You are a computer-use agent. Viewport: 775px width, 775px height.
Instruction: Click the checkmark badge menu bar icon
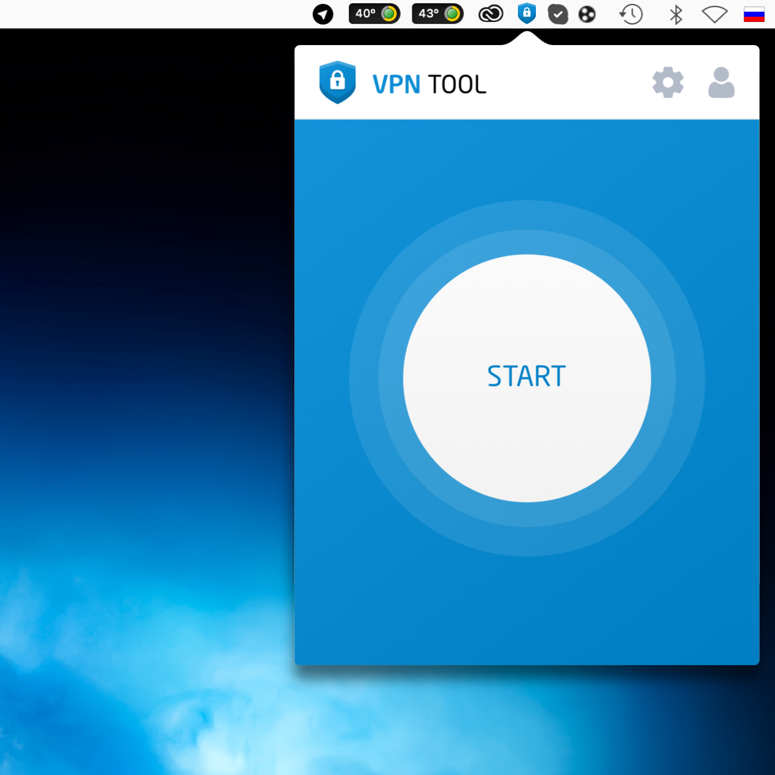558,14
